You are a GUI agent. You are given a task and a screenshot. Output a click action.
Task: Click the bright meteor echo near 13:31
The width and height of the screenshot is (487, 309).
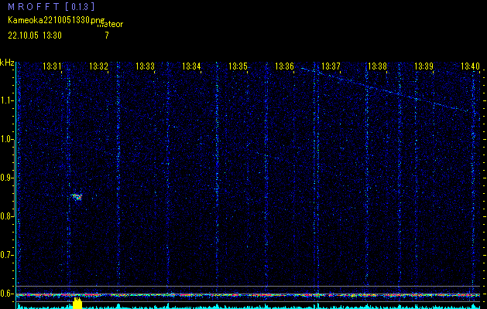point(77,196)
